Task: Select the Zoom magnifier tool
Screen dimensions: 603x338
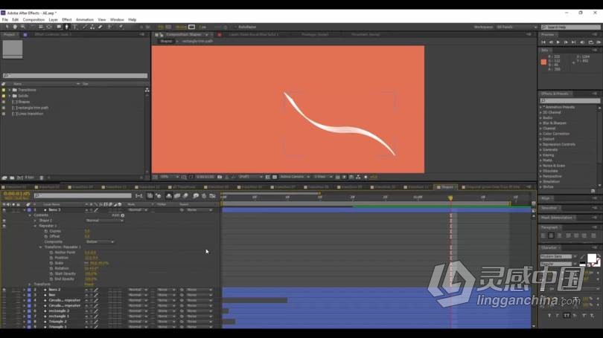Action: click(23, 27)
